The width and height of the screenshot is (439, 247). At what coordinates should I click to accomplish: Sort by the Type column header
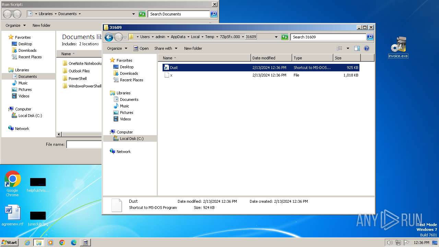(312, 58)
